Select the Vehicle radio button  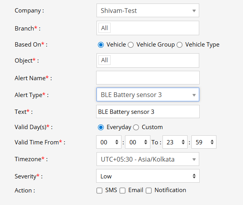pos(101,45)
